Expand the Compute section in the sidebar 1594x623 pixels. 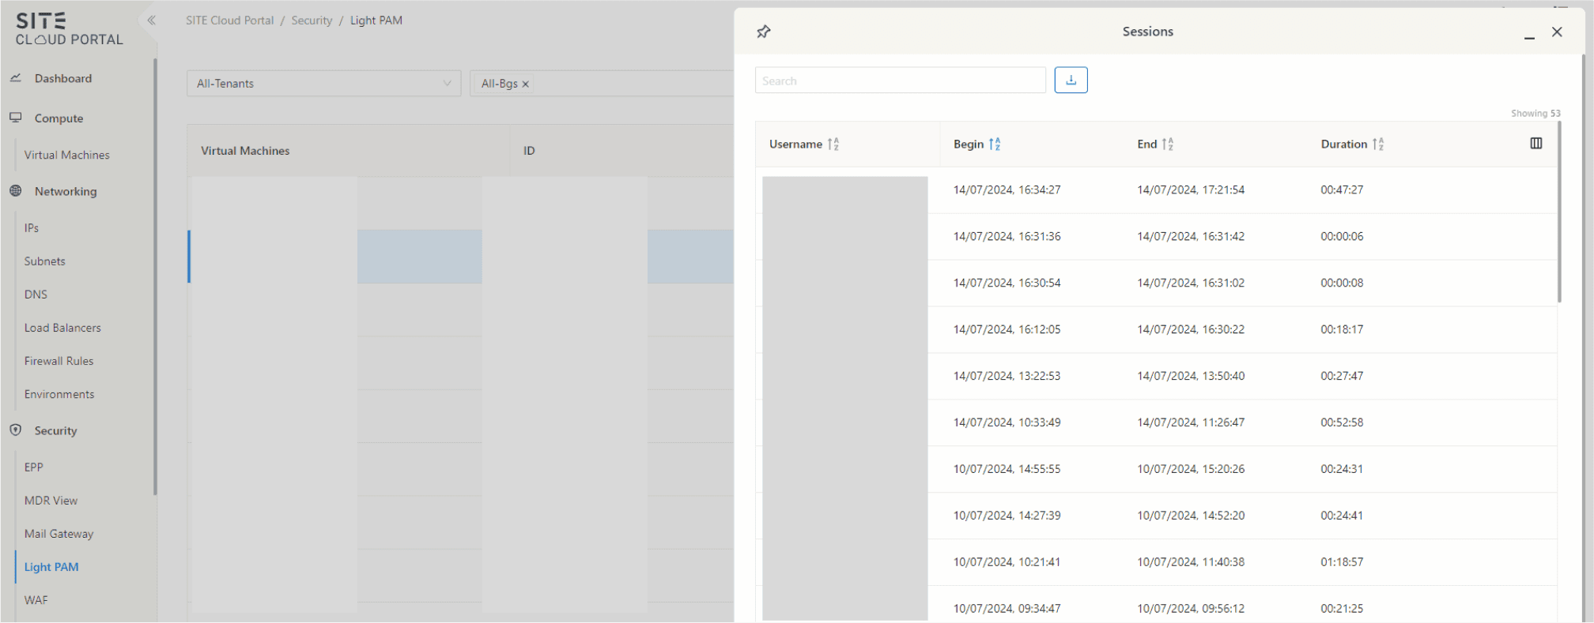tap(59, 118)
